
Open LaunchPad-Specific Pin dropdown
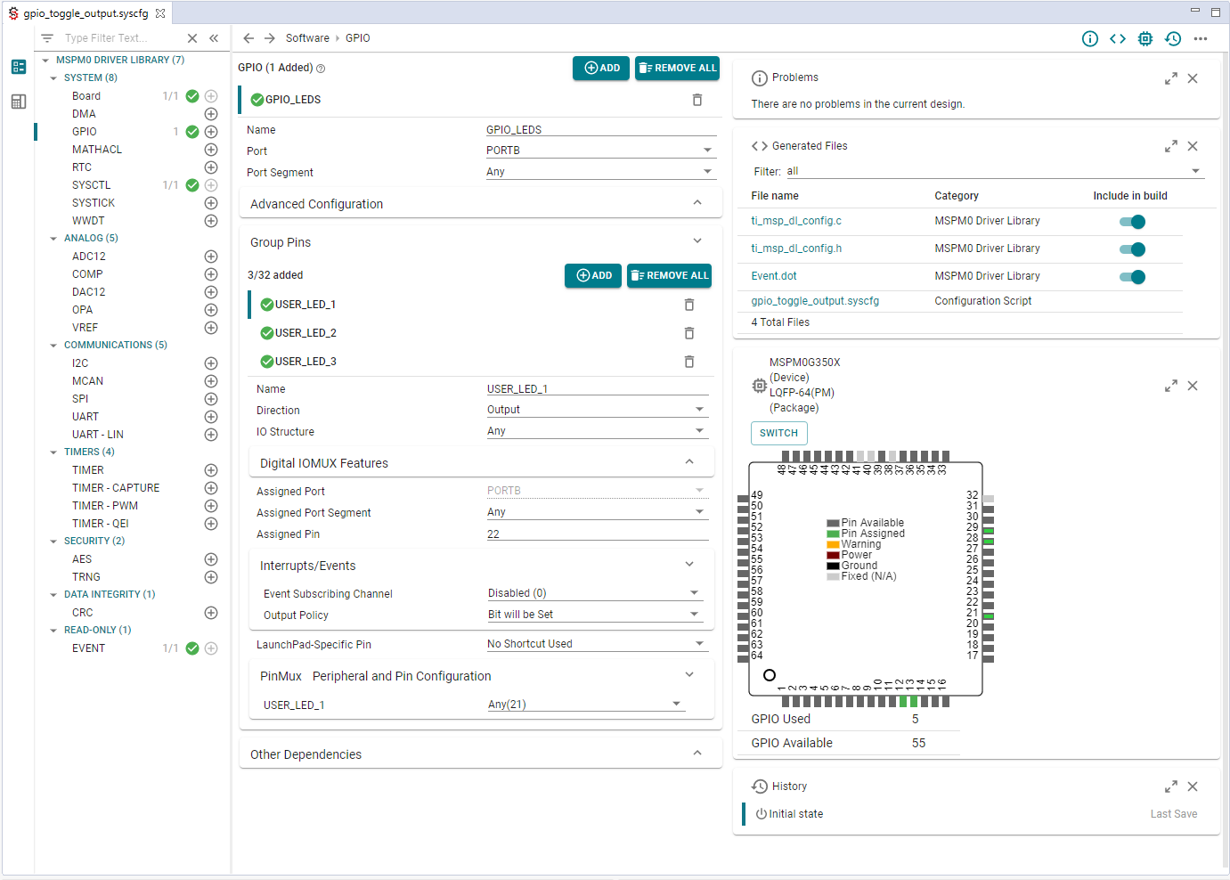pos(598,644)
